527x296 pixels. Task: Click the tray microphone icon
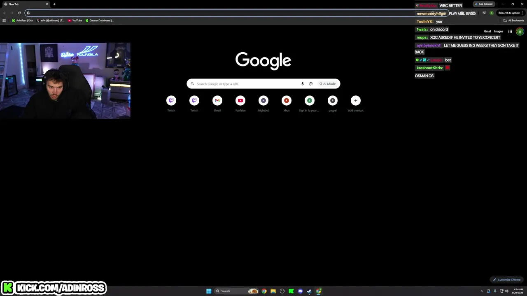pyautogui.click(x=495, y=291)
